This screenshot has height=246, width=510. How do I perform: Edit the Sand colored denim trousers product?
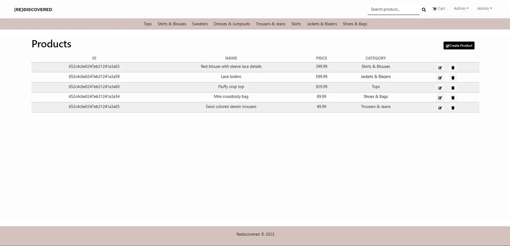pos(440,108)
